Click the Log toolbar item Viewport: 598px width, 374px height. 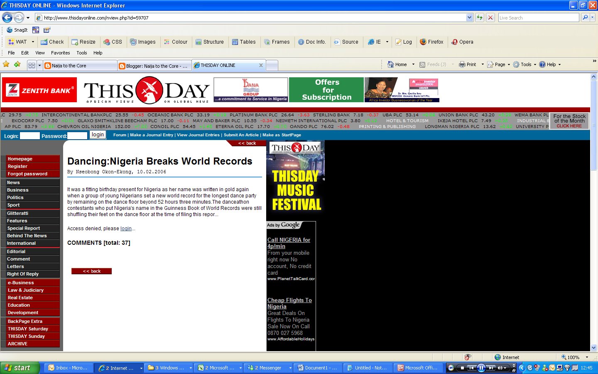click(x=404, y=42)
